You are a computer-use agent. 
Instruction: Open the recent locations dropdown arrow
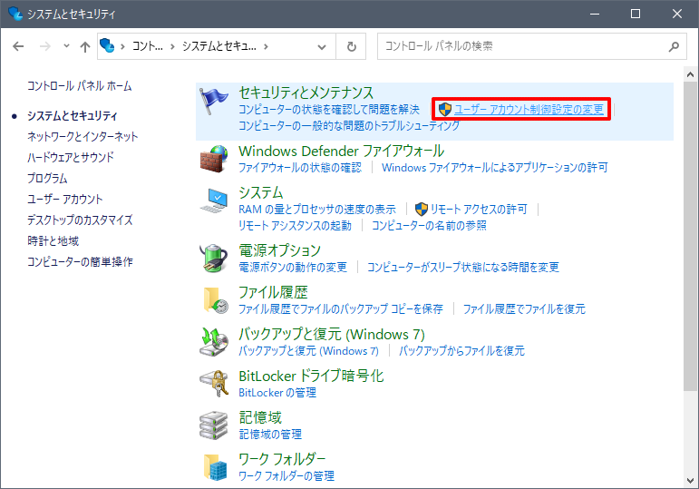point(66,45)
